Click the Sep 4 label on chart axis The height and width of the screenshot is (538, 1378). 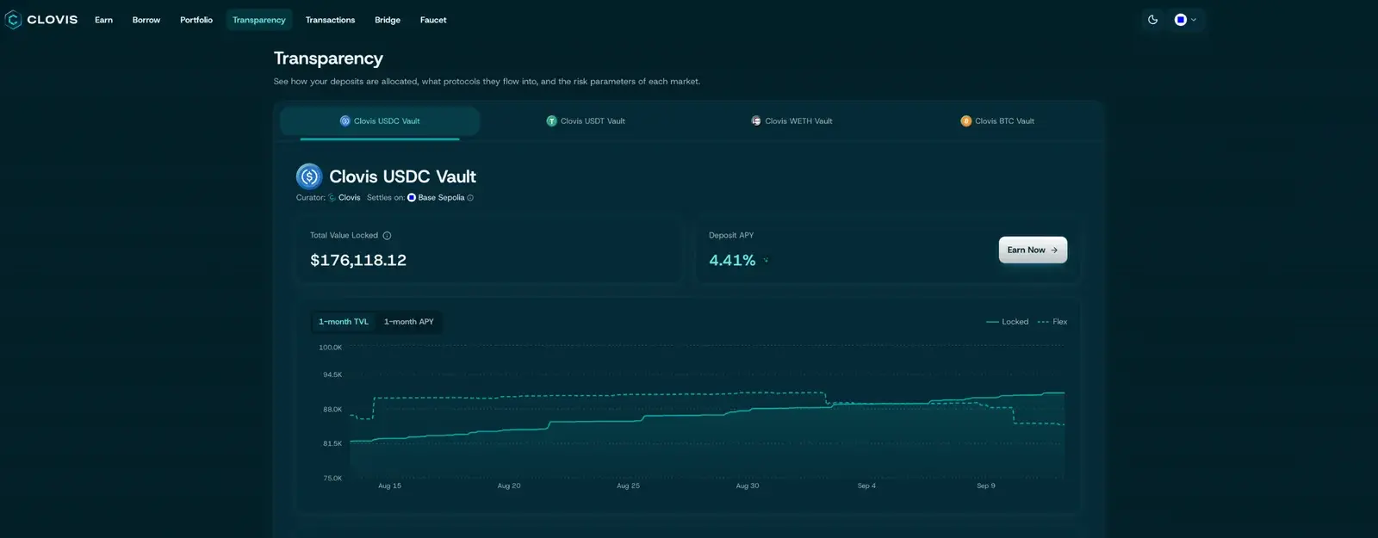(x=866, y=486)
